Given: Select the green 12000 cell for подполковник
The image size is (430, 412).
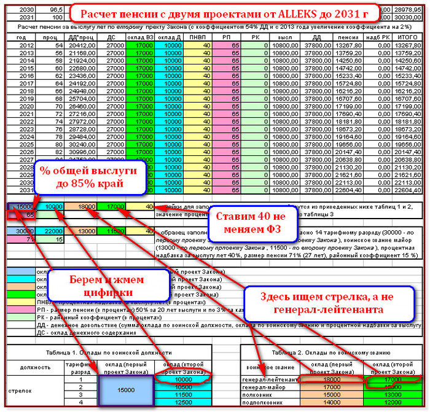Looking at the screenshot, I should click(393, 403).
